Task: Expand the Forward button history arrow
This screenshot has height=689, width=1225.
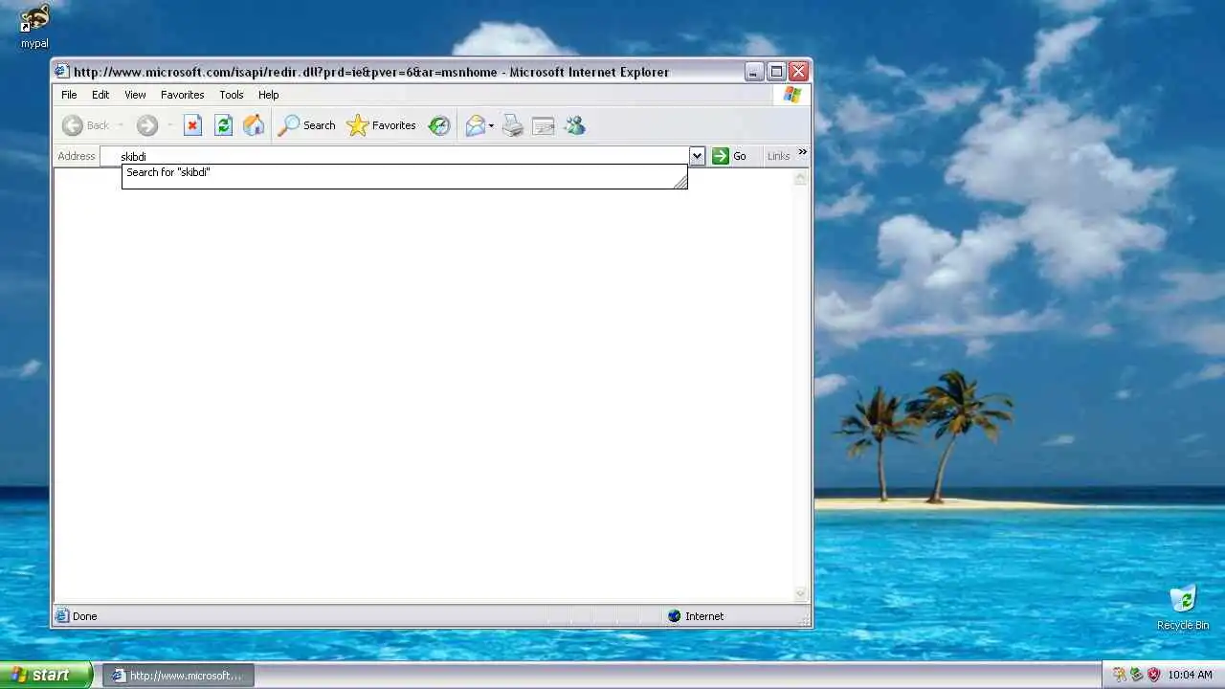Action: coord(169,125)
